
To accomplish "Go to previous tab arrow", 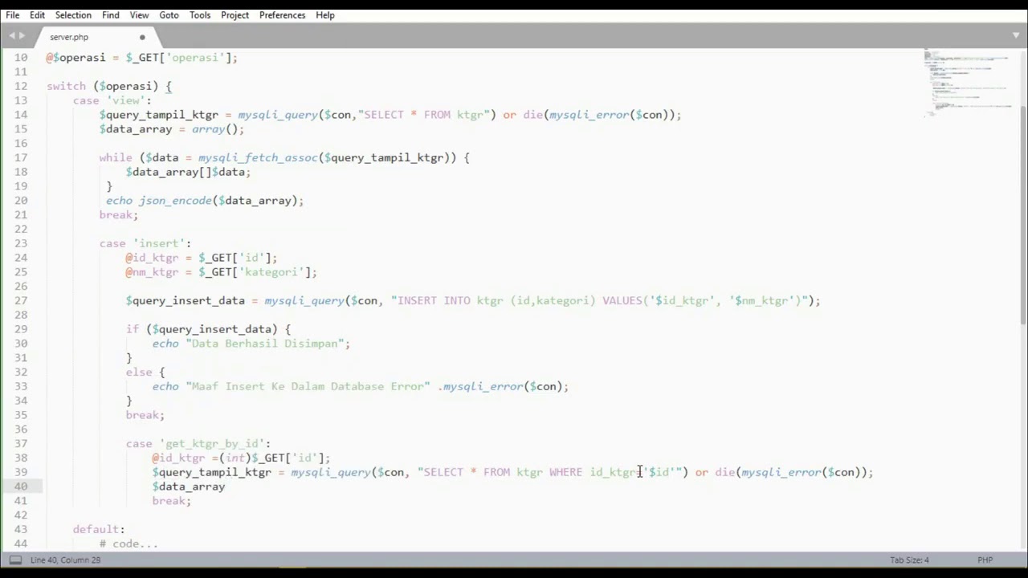I will (x=12, y=36).
